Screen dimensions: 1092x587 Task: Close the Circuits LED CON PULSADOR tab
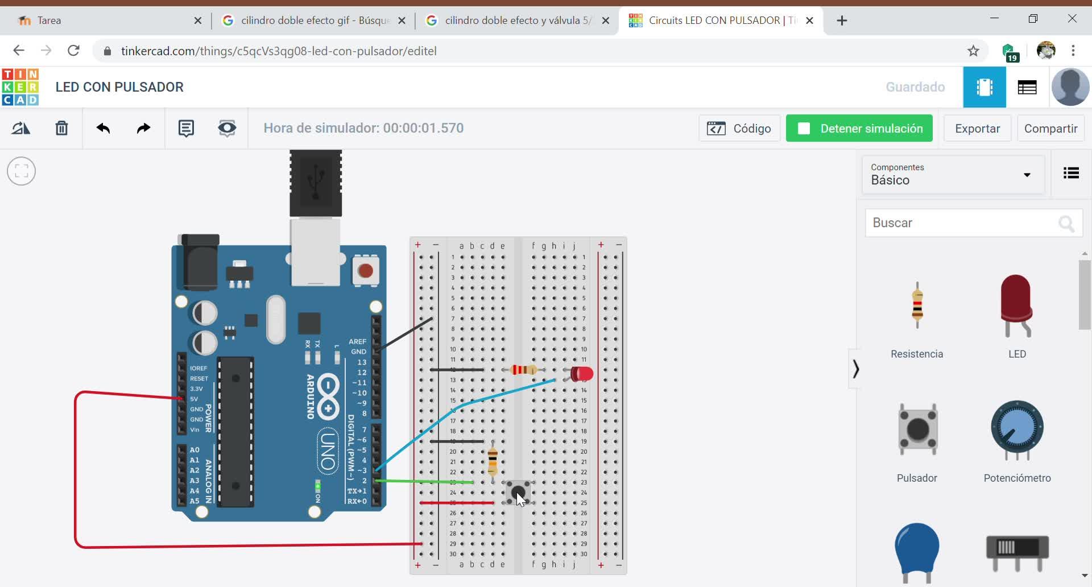pyautogui.click(x=810, y=20)
